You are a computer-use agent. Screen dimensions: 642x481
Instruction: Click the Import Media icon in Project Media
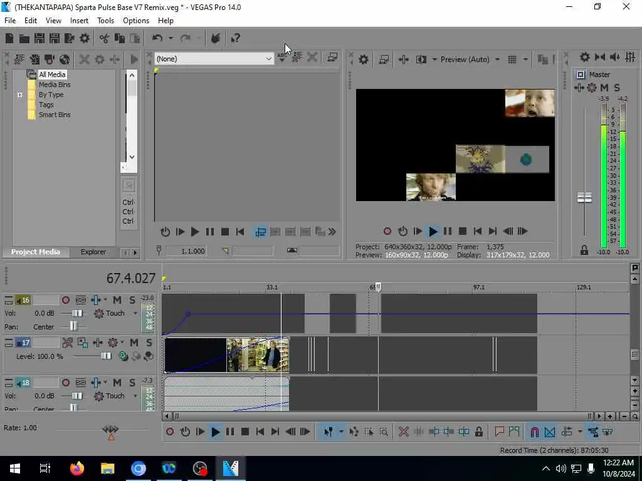point(19,59)
